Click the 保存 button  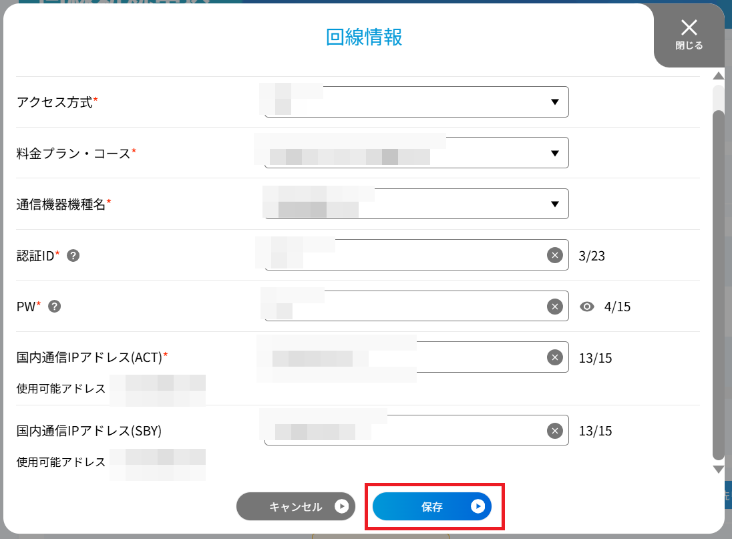(432, 506)
